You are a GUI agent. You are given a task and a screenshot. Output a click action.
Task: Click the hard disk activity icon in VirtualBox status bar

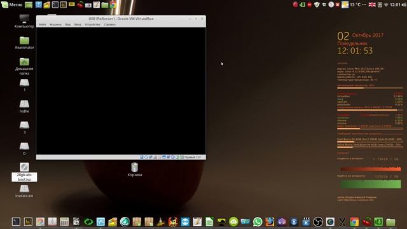click(x=142, y=157)
